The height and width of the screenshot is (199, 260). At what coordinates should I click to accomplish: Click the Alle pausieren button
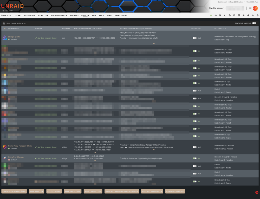[73, 191]
